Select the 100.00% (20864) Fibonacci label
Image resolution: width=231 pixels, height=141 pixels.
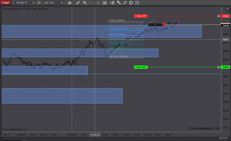pos(118,56)
